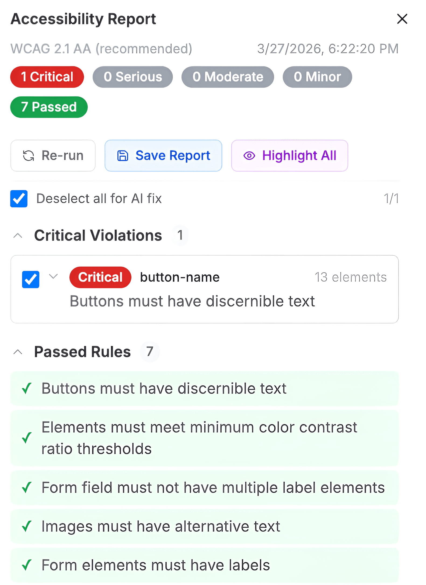The height and width of the screenshot is (585, 426).
Task: Click the floppy disk icon beside Save Report
Action: 123,156
